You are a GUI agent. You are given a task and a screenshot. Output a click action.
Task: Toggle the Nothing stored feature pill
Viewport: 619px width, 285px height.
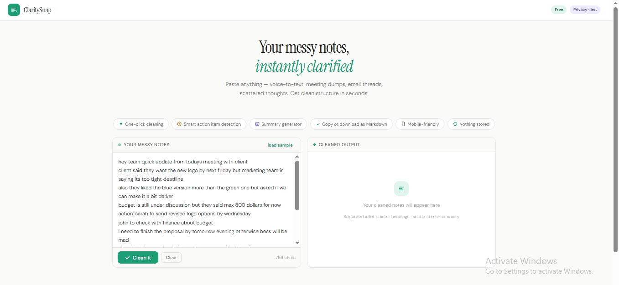pos(471,124)
